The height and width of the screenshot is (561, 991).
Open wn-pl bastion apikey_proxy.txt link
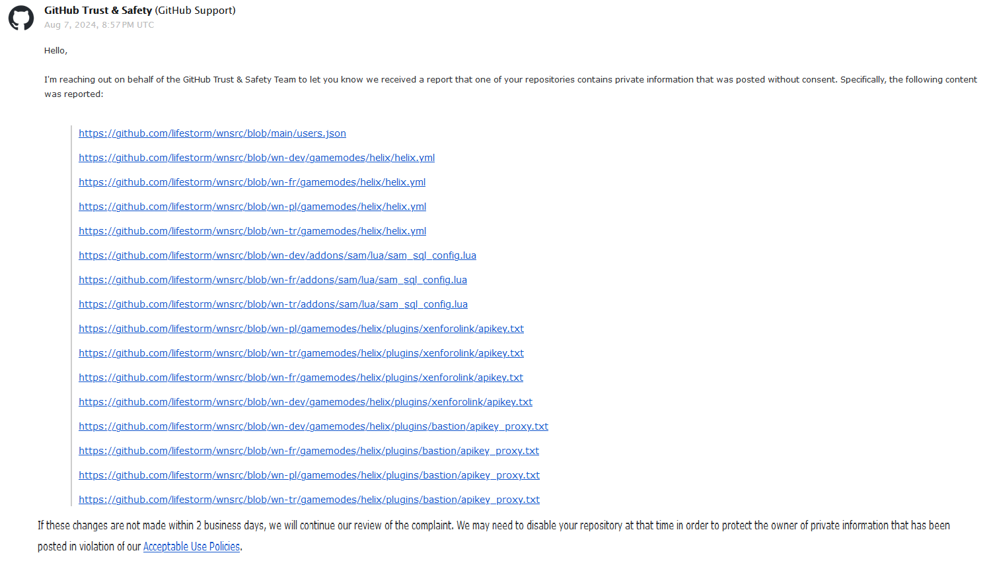(309, 475)
